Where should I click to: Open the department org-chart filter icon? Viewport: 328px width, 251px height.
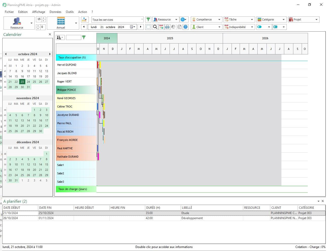(x=85, y=19)
